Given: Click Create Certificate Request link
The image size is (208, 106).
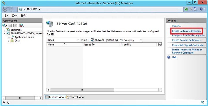Looking at the screenshot, I should 187,31.
